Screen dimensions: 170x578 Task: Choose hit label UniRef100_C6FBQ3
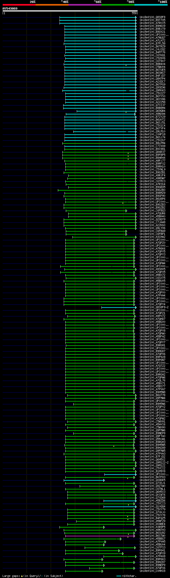(x=152, y=210)
